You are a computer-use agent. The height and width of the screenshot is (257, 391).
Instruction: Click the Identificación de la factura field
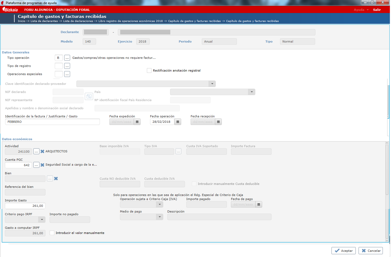(x=53, y=122)
